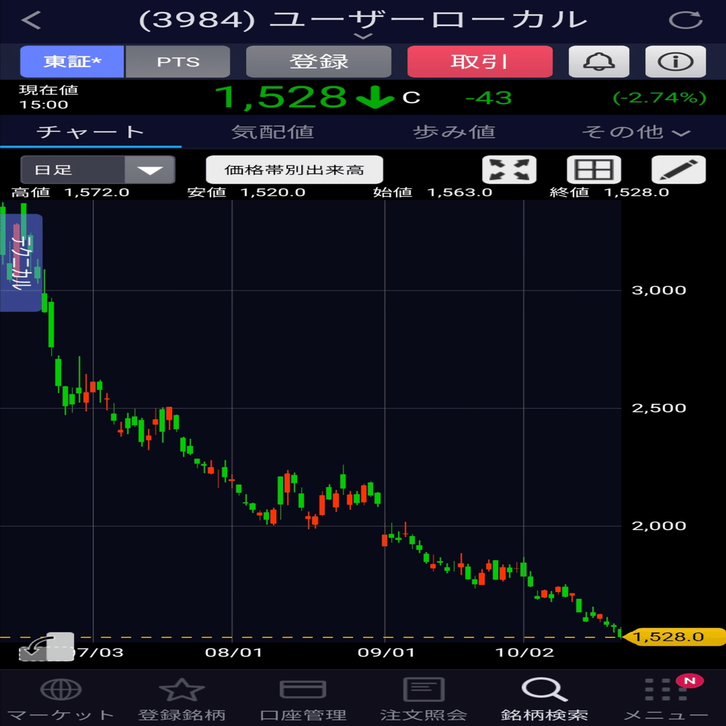This screenshot has width=726, height=726.
Task: Open 注文照会 list icon
Action: (x=424, y=690)
